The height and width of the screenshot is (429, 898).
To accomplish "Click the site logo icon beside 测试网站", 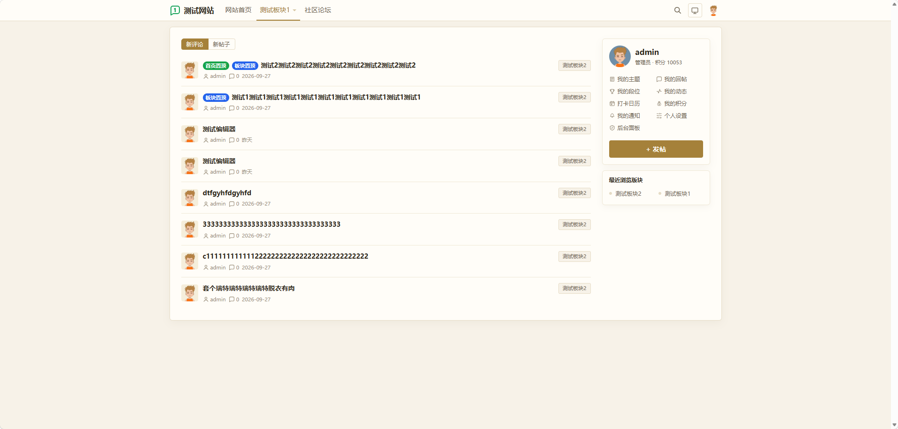I will 175,10.
